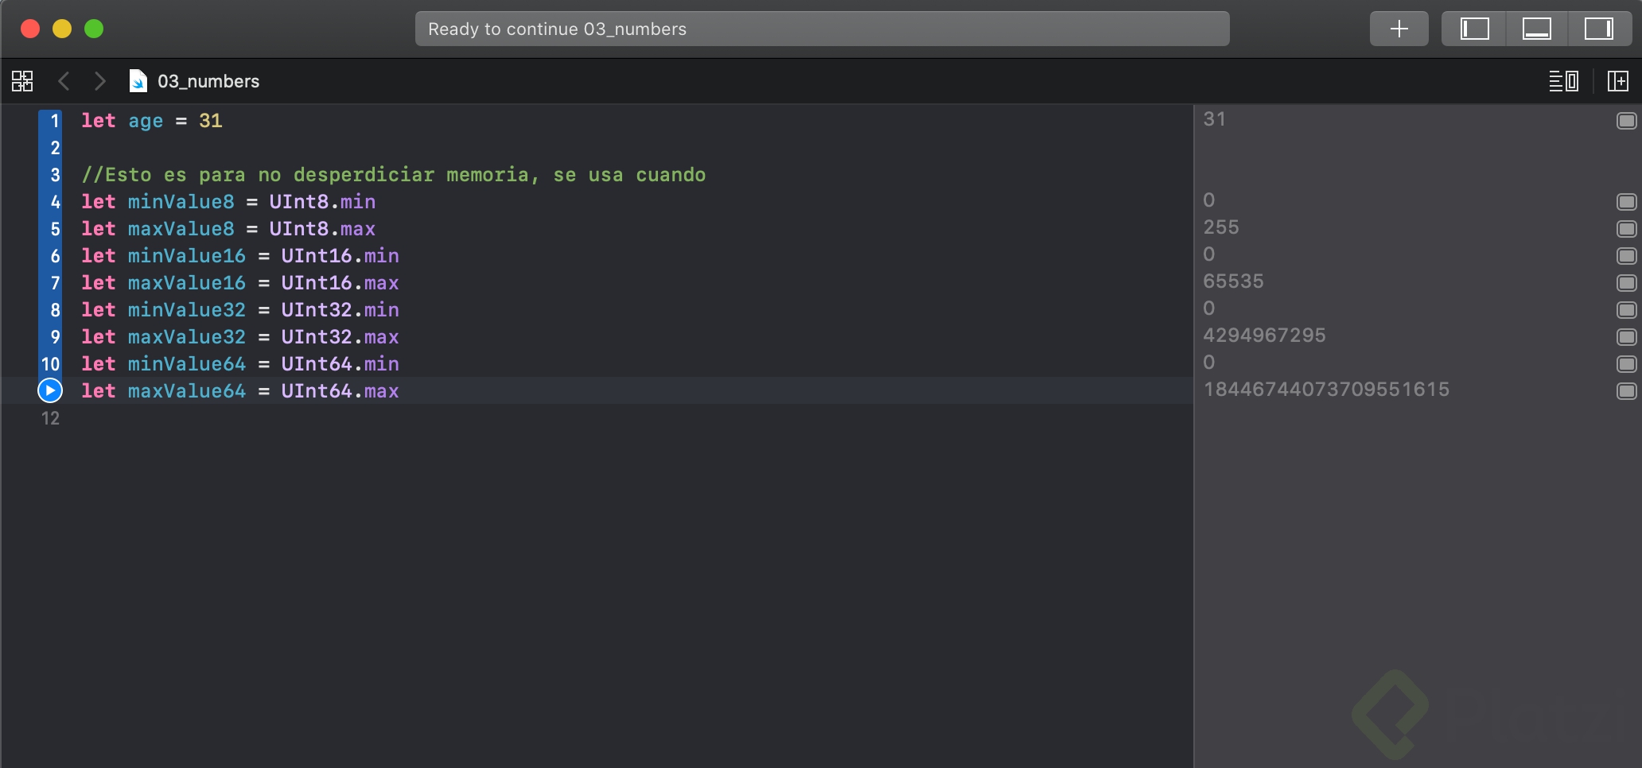Open the editor options menu

click(x=1563, y=81)
